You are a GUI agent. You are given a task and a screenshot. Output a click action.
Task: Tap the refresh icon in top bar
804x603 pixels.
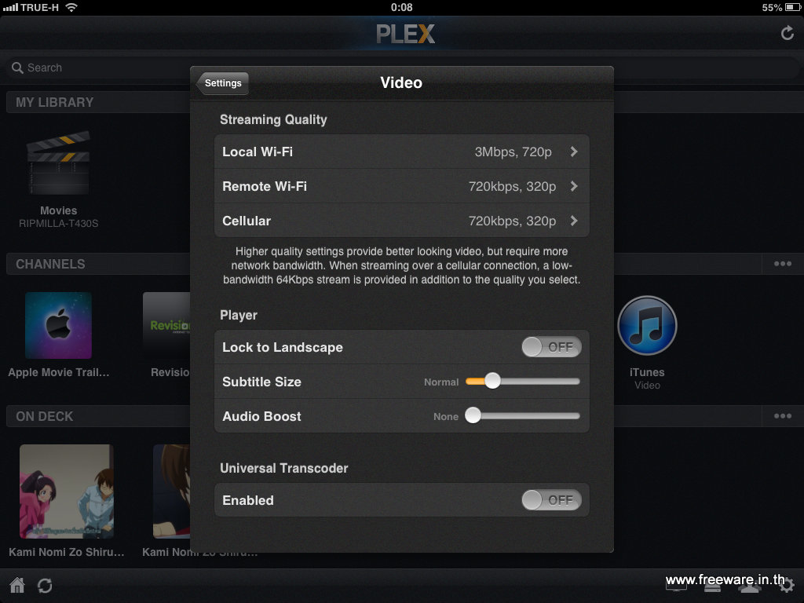787,33
